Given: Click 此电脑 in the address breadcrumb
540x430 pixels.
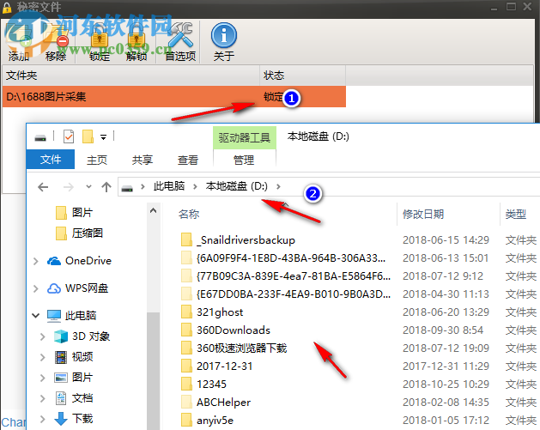Looking at the screenshot, I should click(169, 186).
